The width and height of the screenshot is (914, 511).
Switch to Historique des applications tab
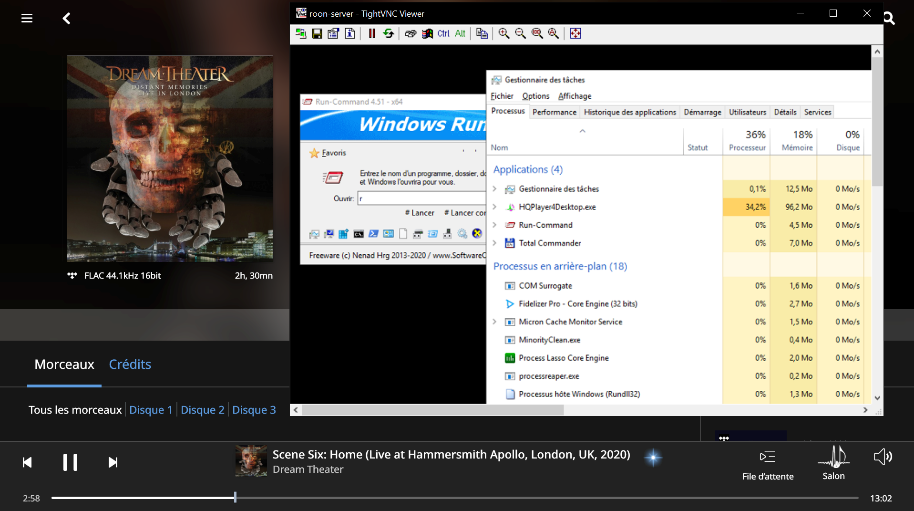click(x=630, y=112)
